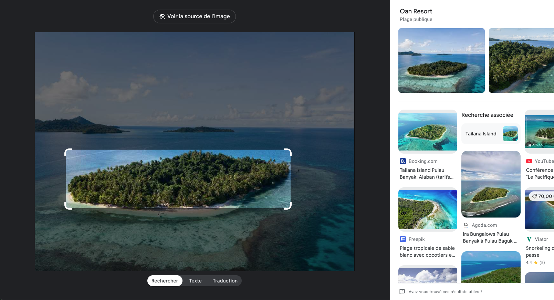Viewport: 554px width, 300px height.
Task: Open the Viator Snorkeling result
Action: pos(540,252)
